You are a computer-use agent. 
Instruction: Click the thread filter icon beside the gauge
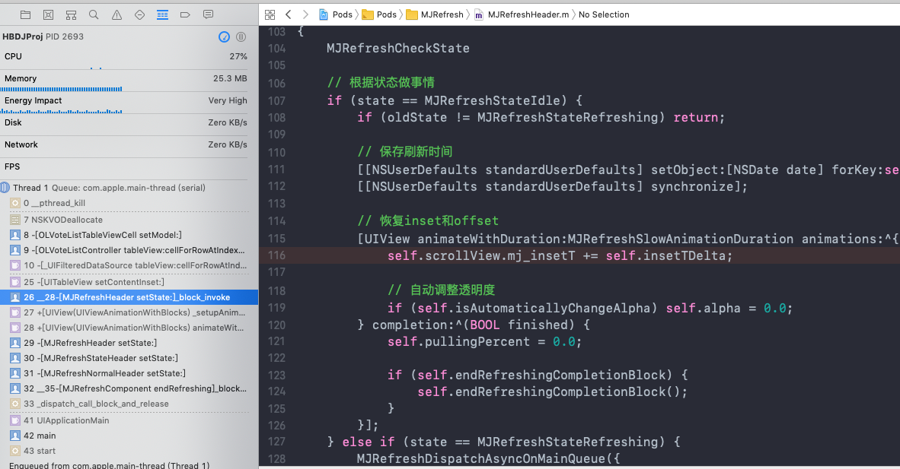click(x=241, y=36)
